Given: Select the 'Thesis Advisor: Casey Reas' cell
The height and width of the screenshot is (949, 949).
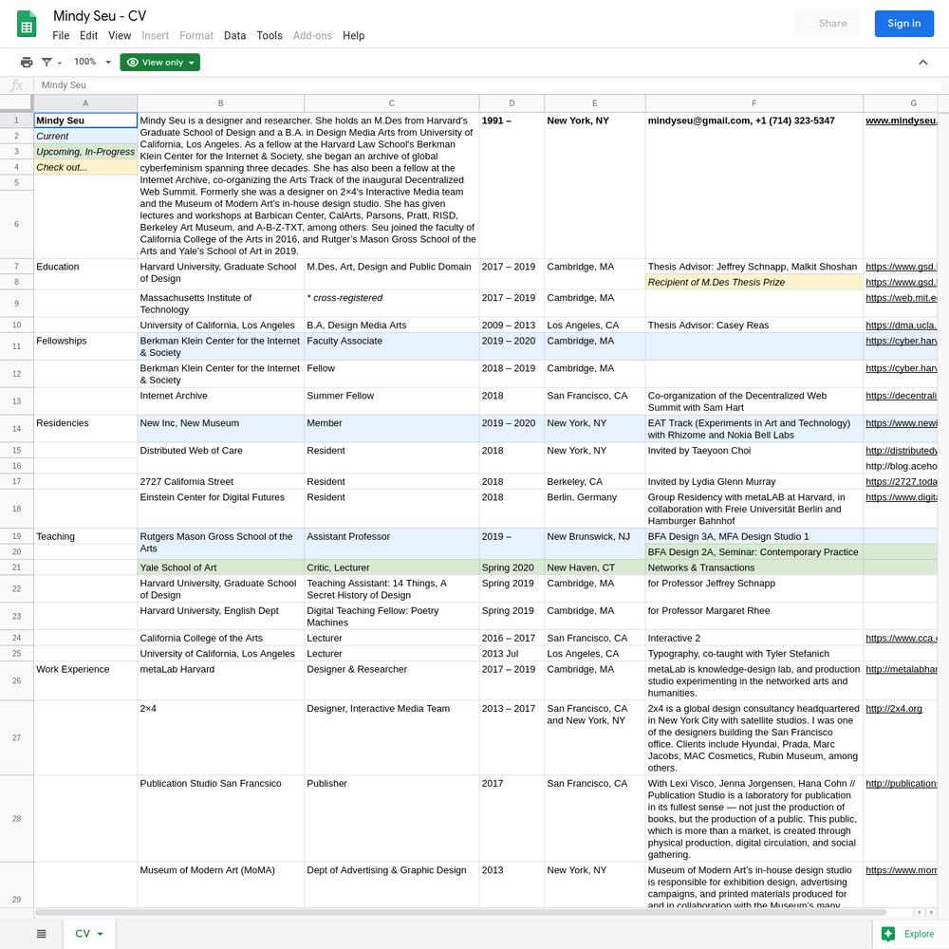Looking at the screenshot, I should [x=754, y=326].
